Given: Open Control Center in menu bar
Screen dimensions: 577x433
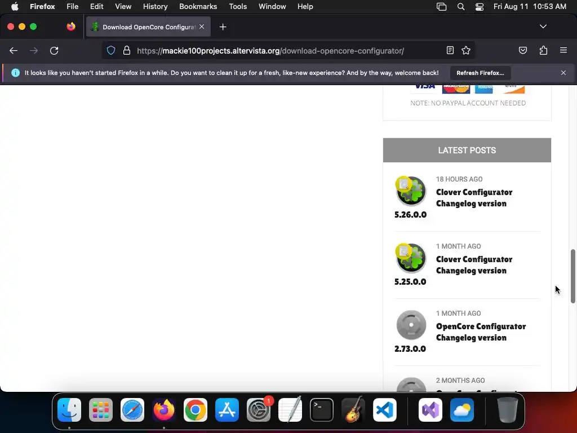Looking at the screenshot, I should coord(480,7).
